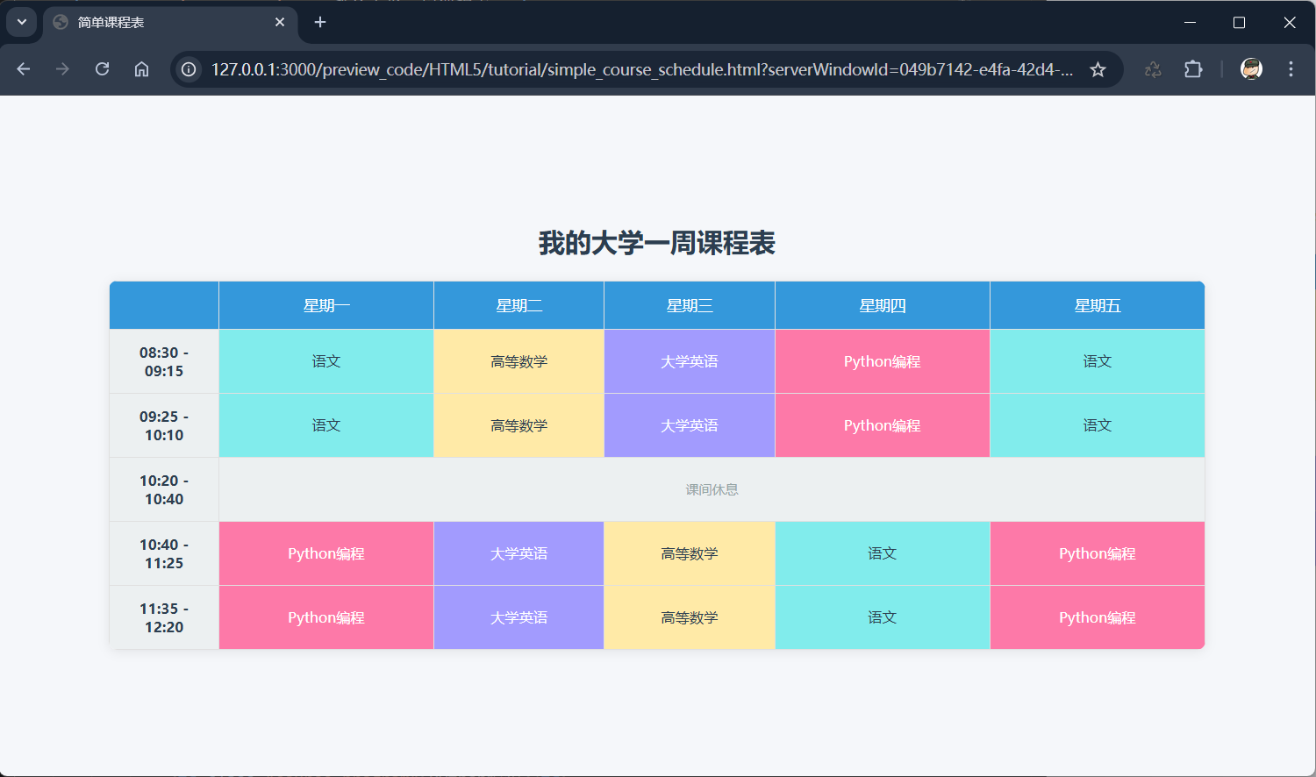Image resolution: width=1316 pixels, height=777 pixels.
Task: Expand the tab search dropdown
Action: tap(22, 22)
